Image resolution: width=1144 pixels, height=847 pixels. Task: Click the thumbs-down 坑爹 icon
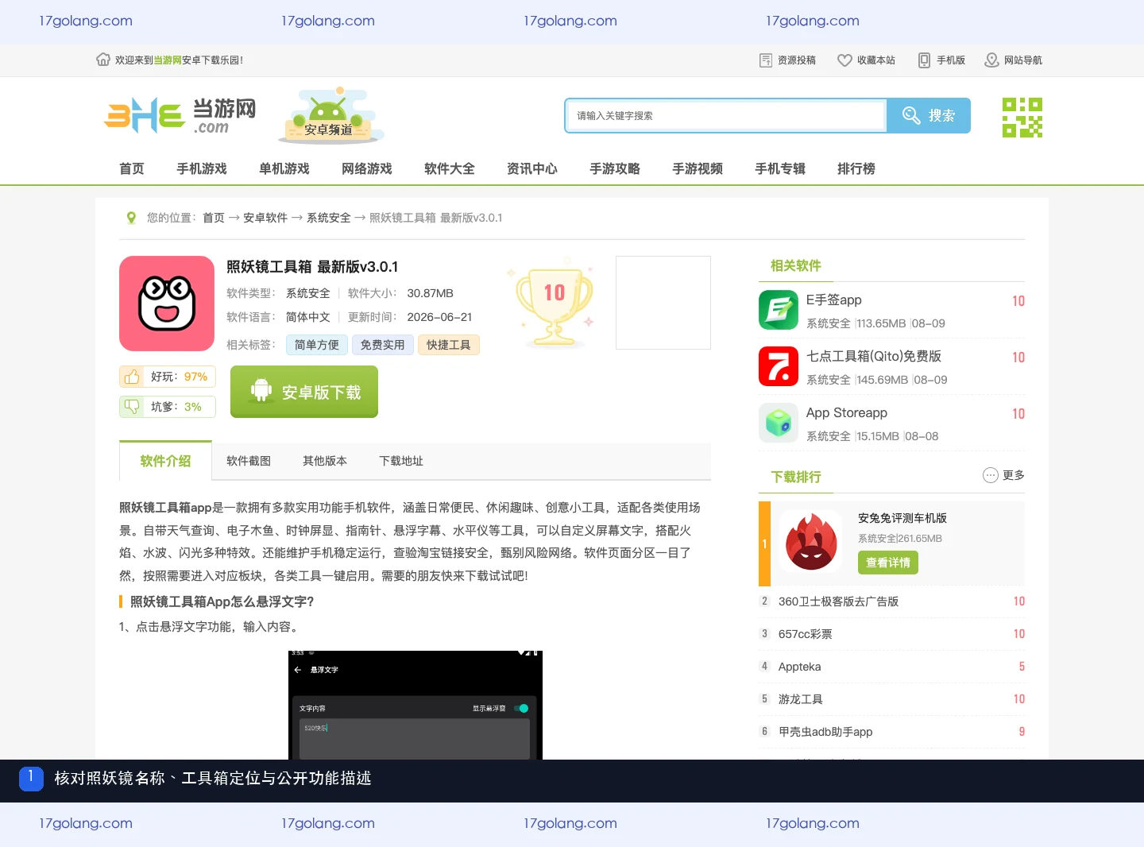[132, 406]
